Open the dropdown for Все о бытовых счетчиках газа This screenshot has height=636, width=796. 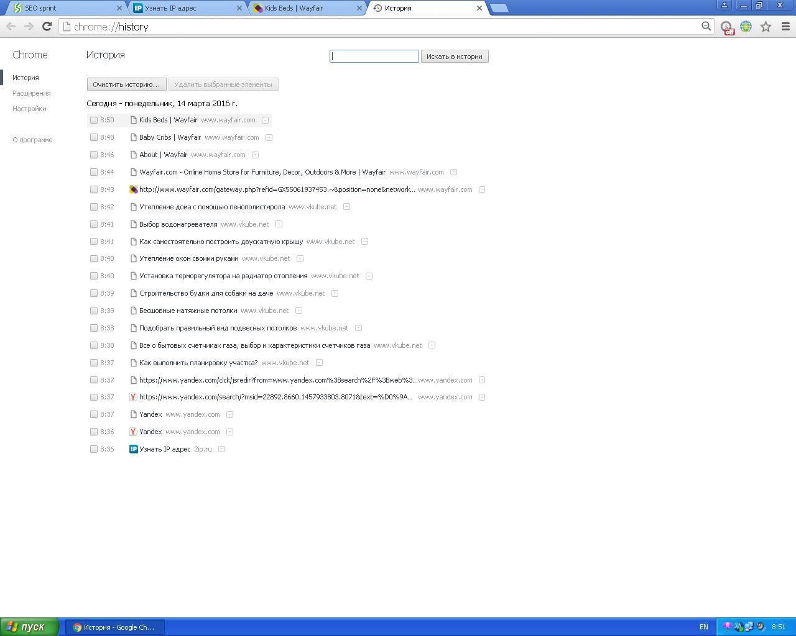(x=432, y=345)
